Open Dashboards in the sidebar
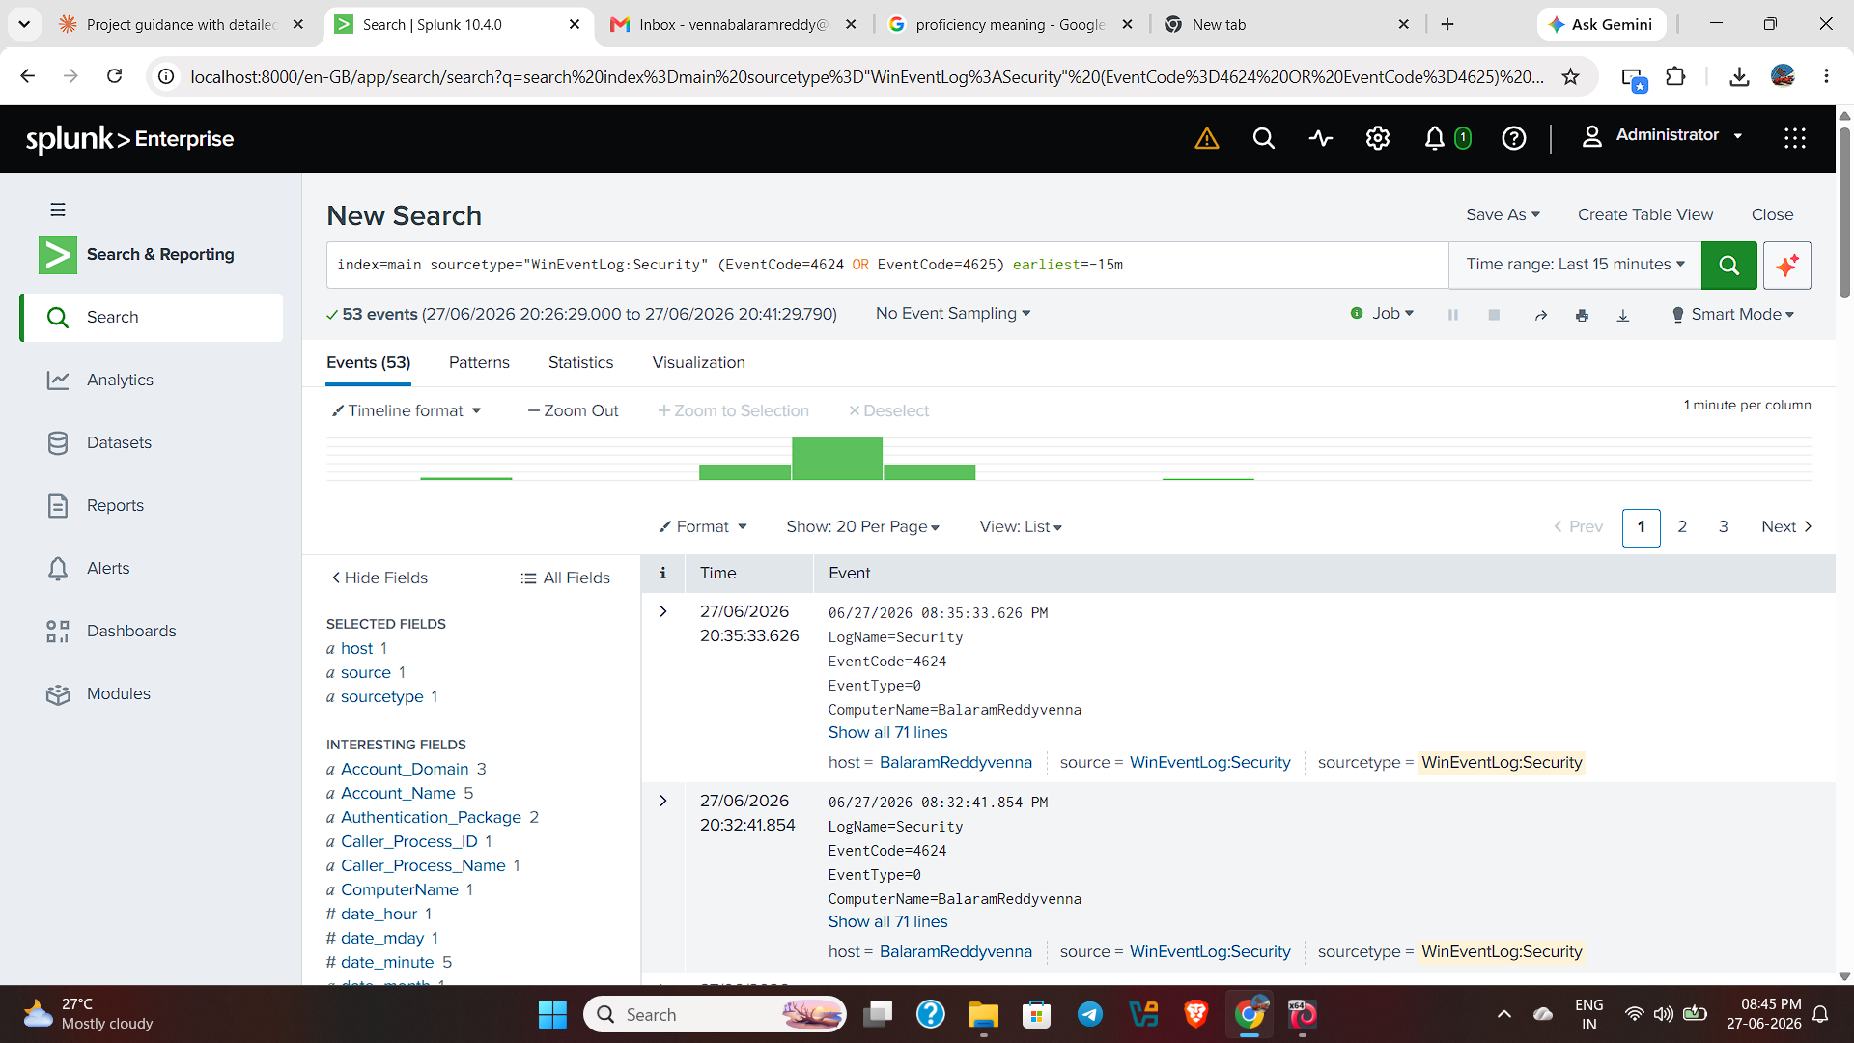 (131, 631)
